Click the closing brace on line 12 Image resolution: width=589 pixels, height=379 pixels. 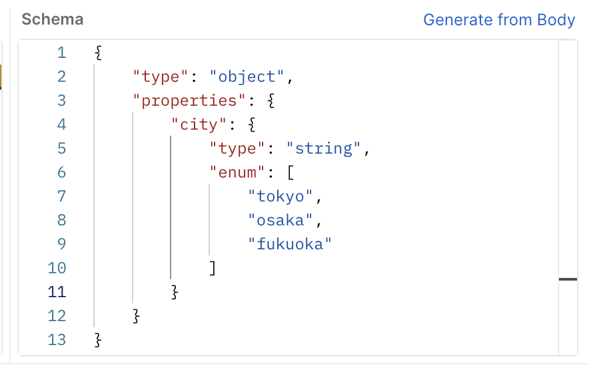(x=137, y=316)
